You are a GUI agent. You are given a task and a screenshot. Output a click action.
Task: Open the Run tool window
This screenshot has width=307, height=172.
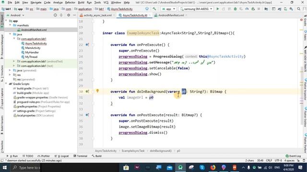click(x=12, y=156)
